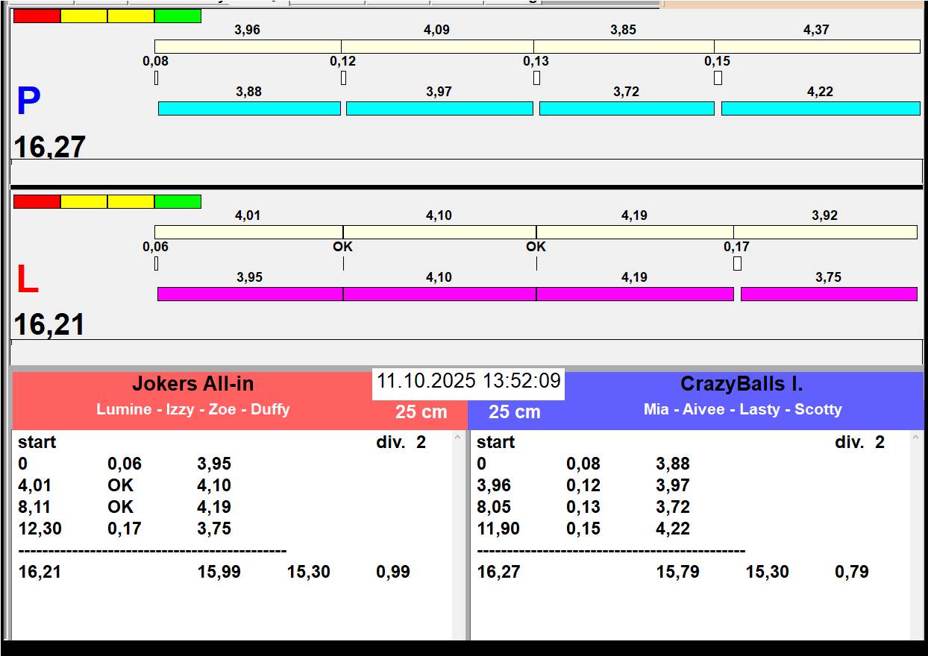Select the magenta bar labeled 3,95
Viewport: 928px width, 656px height.
point(250,294)
